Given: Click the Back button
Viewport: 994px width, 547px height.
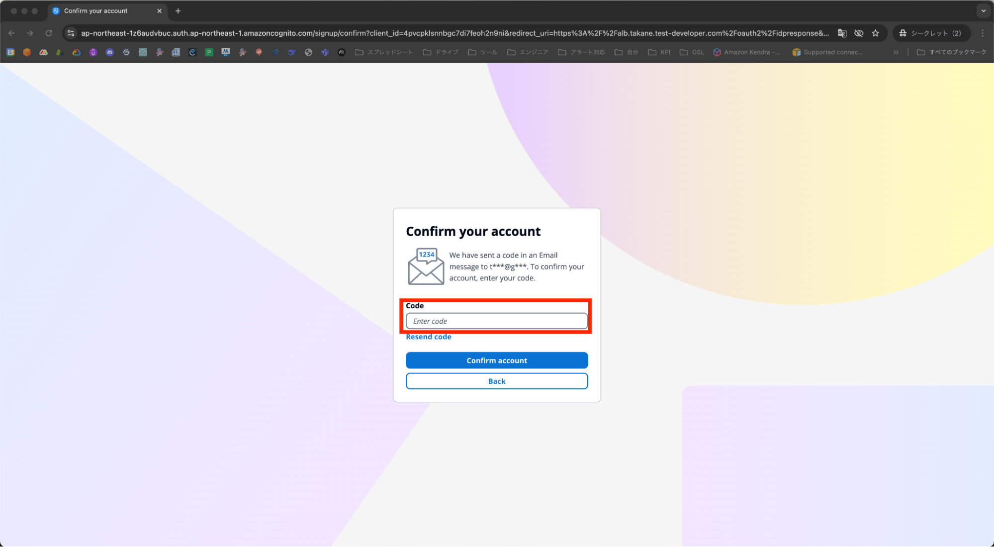Looking at the screenshot, I should tap(496, 381).
